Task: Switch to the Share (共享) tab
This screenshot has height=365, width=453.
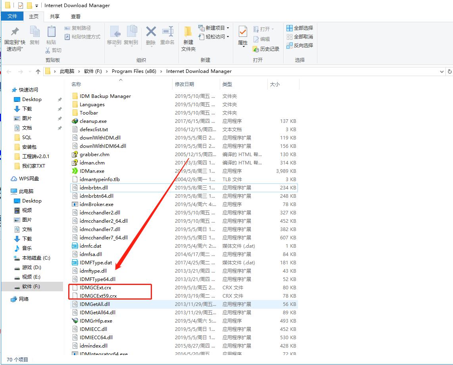Action: pyautogui.click(x=55, y=16)
